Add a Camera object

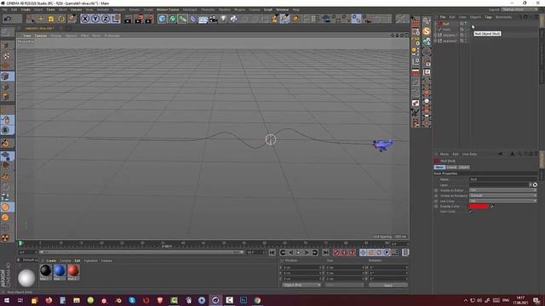click(x=213, y=19)
